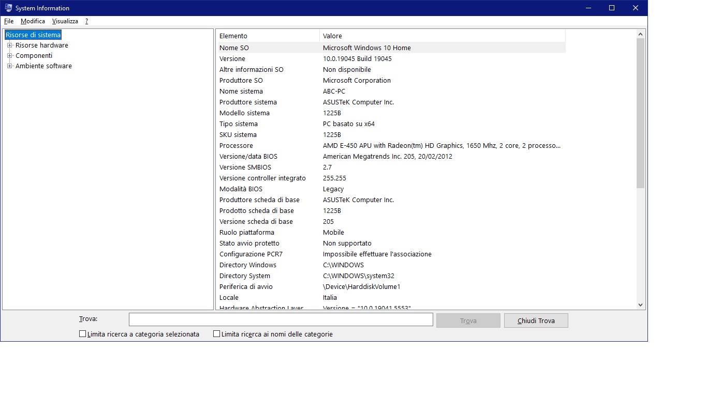
Task: Tick Limita ricerca ai nomi delle categorie
Action: (x=217, y=334)
